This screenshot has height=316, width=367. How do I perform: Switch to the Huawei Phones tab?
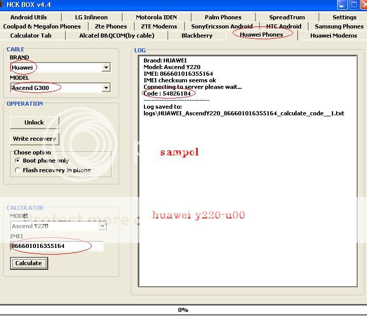point(262,35)
